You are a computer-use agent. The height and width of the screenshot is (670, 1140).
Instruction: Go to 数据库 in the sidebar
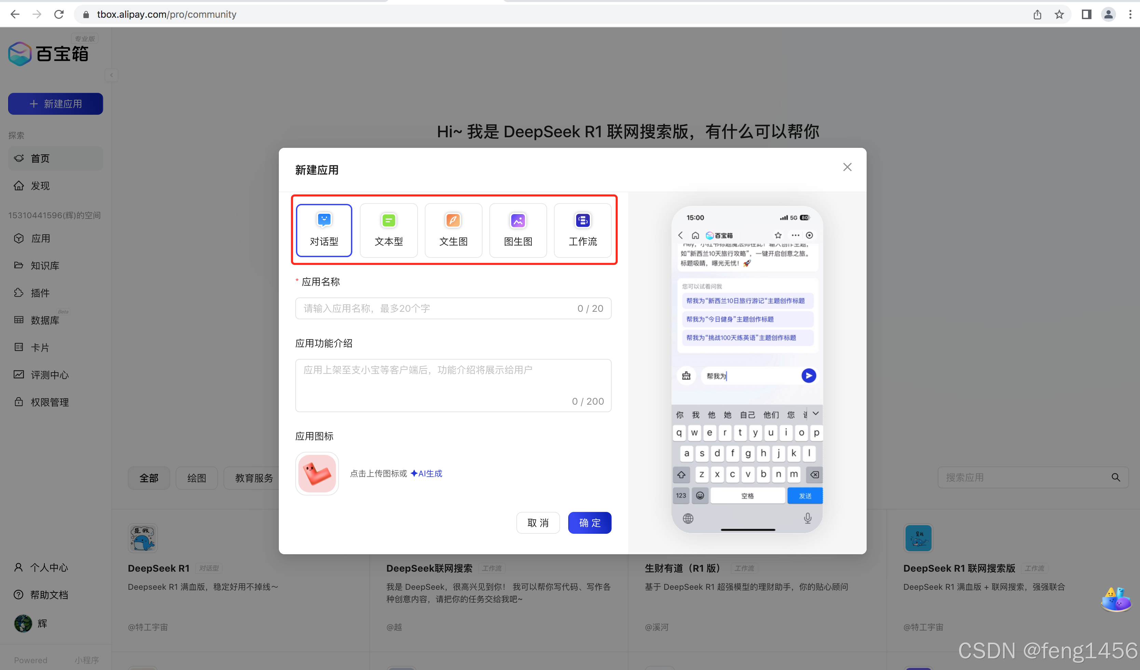[x=45, y=320]
